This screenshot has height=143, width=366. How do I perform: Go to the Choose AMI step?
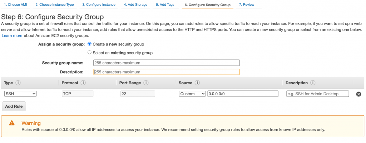point(15,5)
